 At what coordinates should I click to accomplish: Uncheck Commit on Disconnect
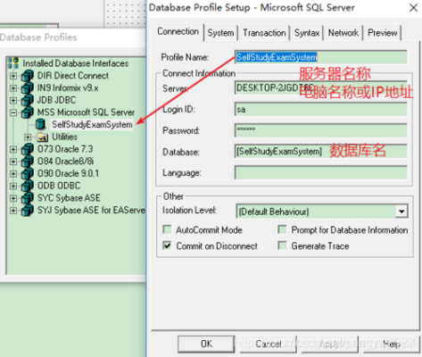(167, 245)
